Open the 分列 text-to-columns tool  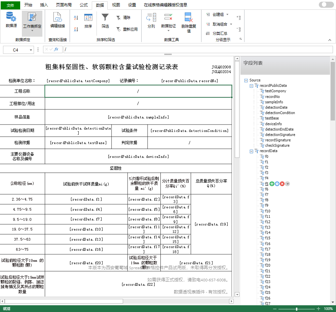(x=151, y=21)
